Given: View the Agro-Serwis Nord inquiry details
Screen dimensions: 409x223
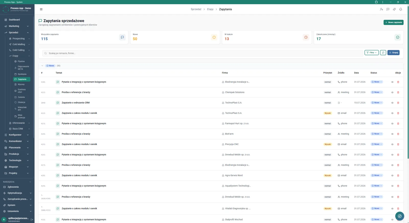Looking at the screenshot, I should (392, 175).
